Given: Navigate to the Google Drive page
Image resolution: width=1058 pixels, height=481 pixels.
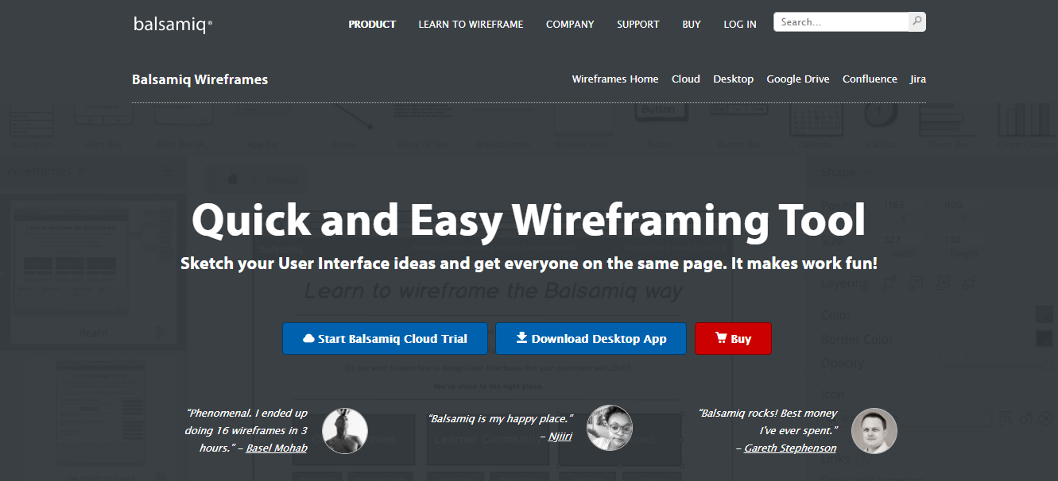Looking at the screenshot, I should click(797, 79).
